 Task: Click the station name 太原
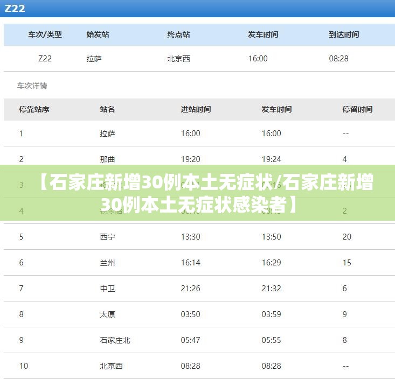[x=108, y=314]
